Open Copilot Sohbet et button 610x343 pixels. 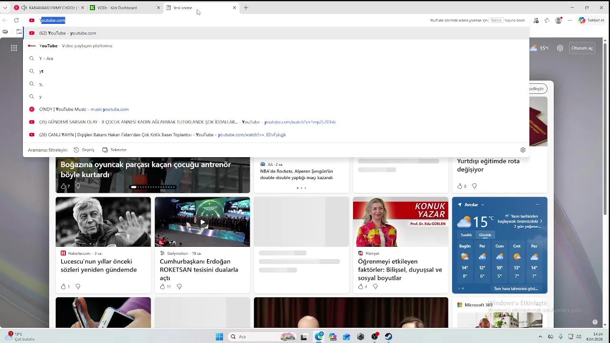[x=591, y=20]
